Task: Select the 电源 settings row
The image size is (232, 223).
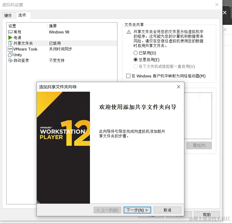Action: point(62,38)
